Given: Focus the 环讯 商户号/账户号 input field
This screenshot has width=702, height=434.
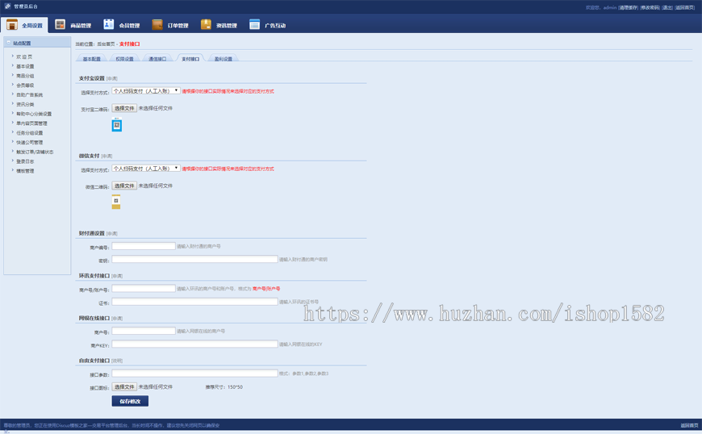Looking at the screenshot, I should pyautogui.click(x=144, y=289).
